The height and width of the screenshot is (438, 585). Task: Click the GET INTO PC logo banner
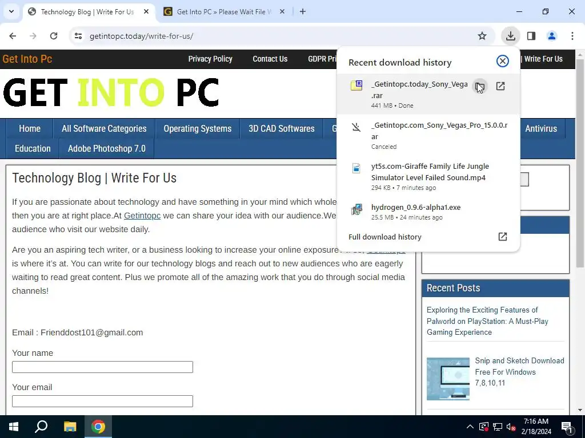tap(111, 92)
